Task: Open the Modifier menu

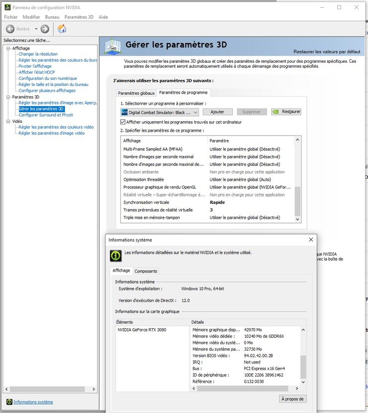Action: point(31,17)
